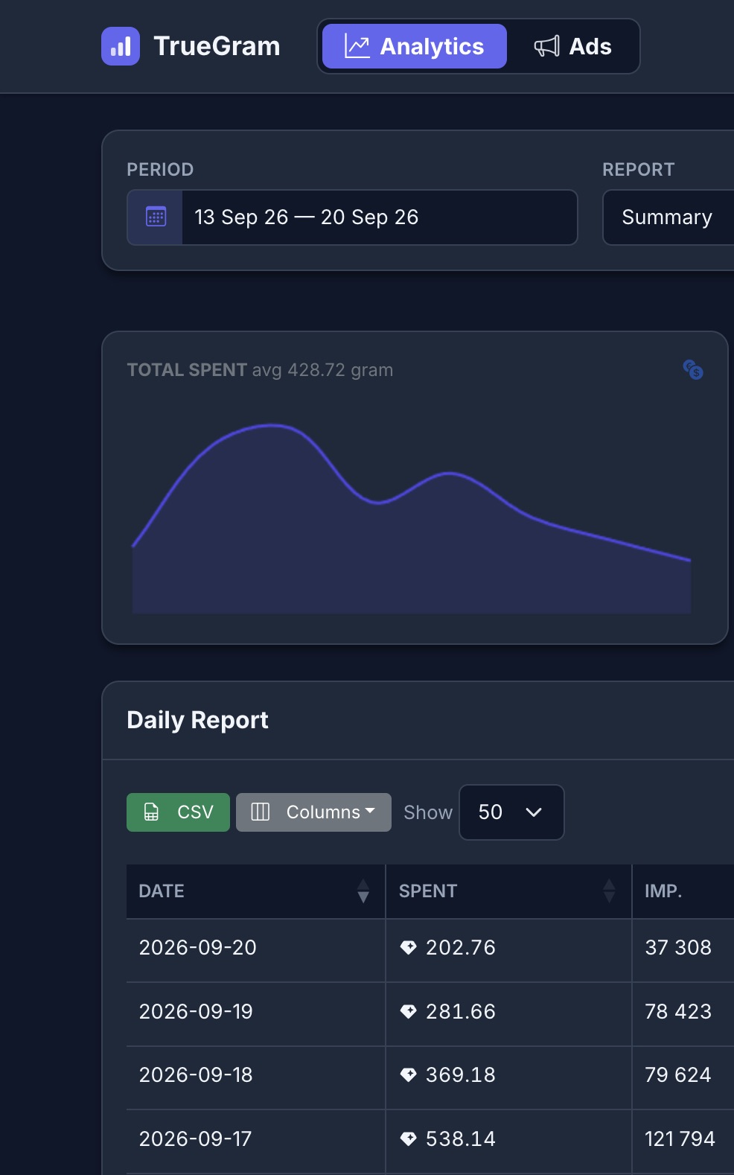Open the TrueGram home link text
734x1175 pixels.
(x=217, y=46)
